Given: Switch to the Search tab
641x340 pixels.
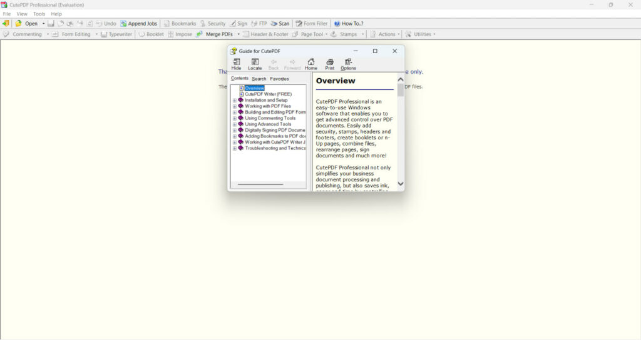Looking at the screenshot, I should coord(259,79).
